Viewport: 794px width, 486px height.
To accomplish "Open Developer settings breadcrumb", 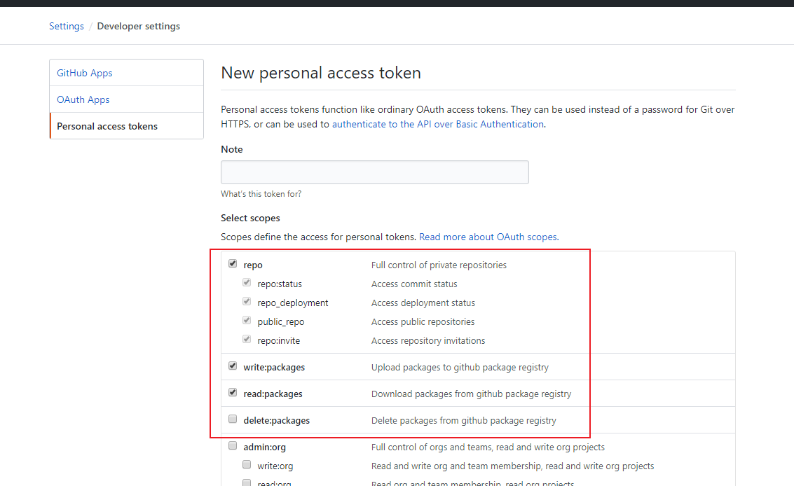I will tap(139, 26).
